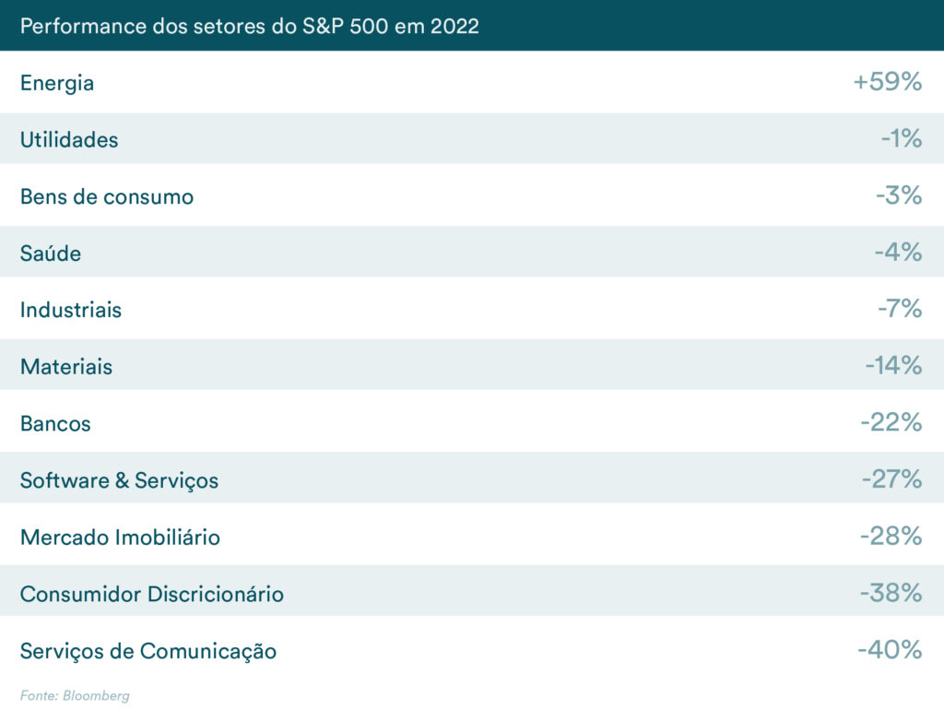Click the Fonte: Bloomberg source note
The width and height of the screenshot is (944, 721).
click(75, 696)
